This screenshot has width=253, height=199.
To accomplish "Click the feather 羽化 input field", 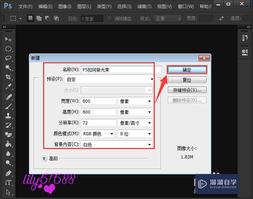I will point(92,19).
